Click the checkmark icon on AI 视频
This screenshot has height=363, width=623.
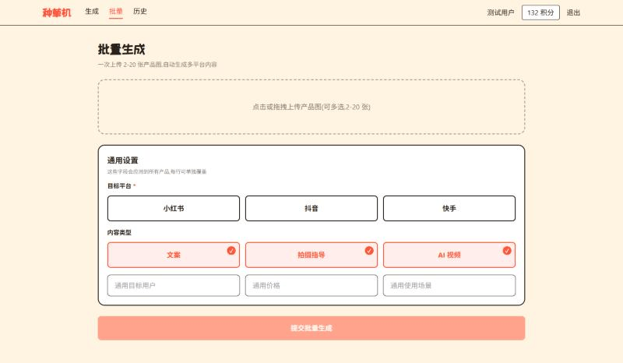(507, 251)
